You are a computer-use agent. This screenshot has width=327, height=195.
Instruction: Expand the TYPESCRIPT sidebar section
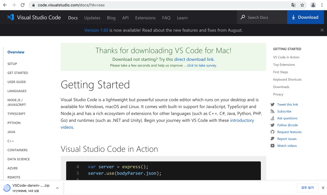coord(16,114)
